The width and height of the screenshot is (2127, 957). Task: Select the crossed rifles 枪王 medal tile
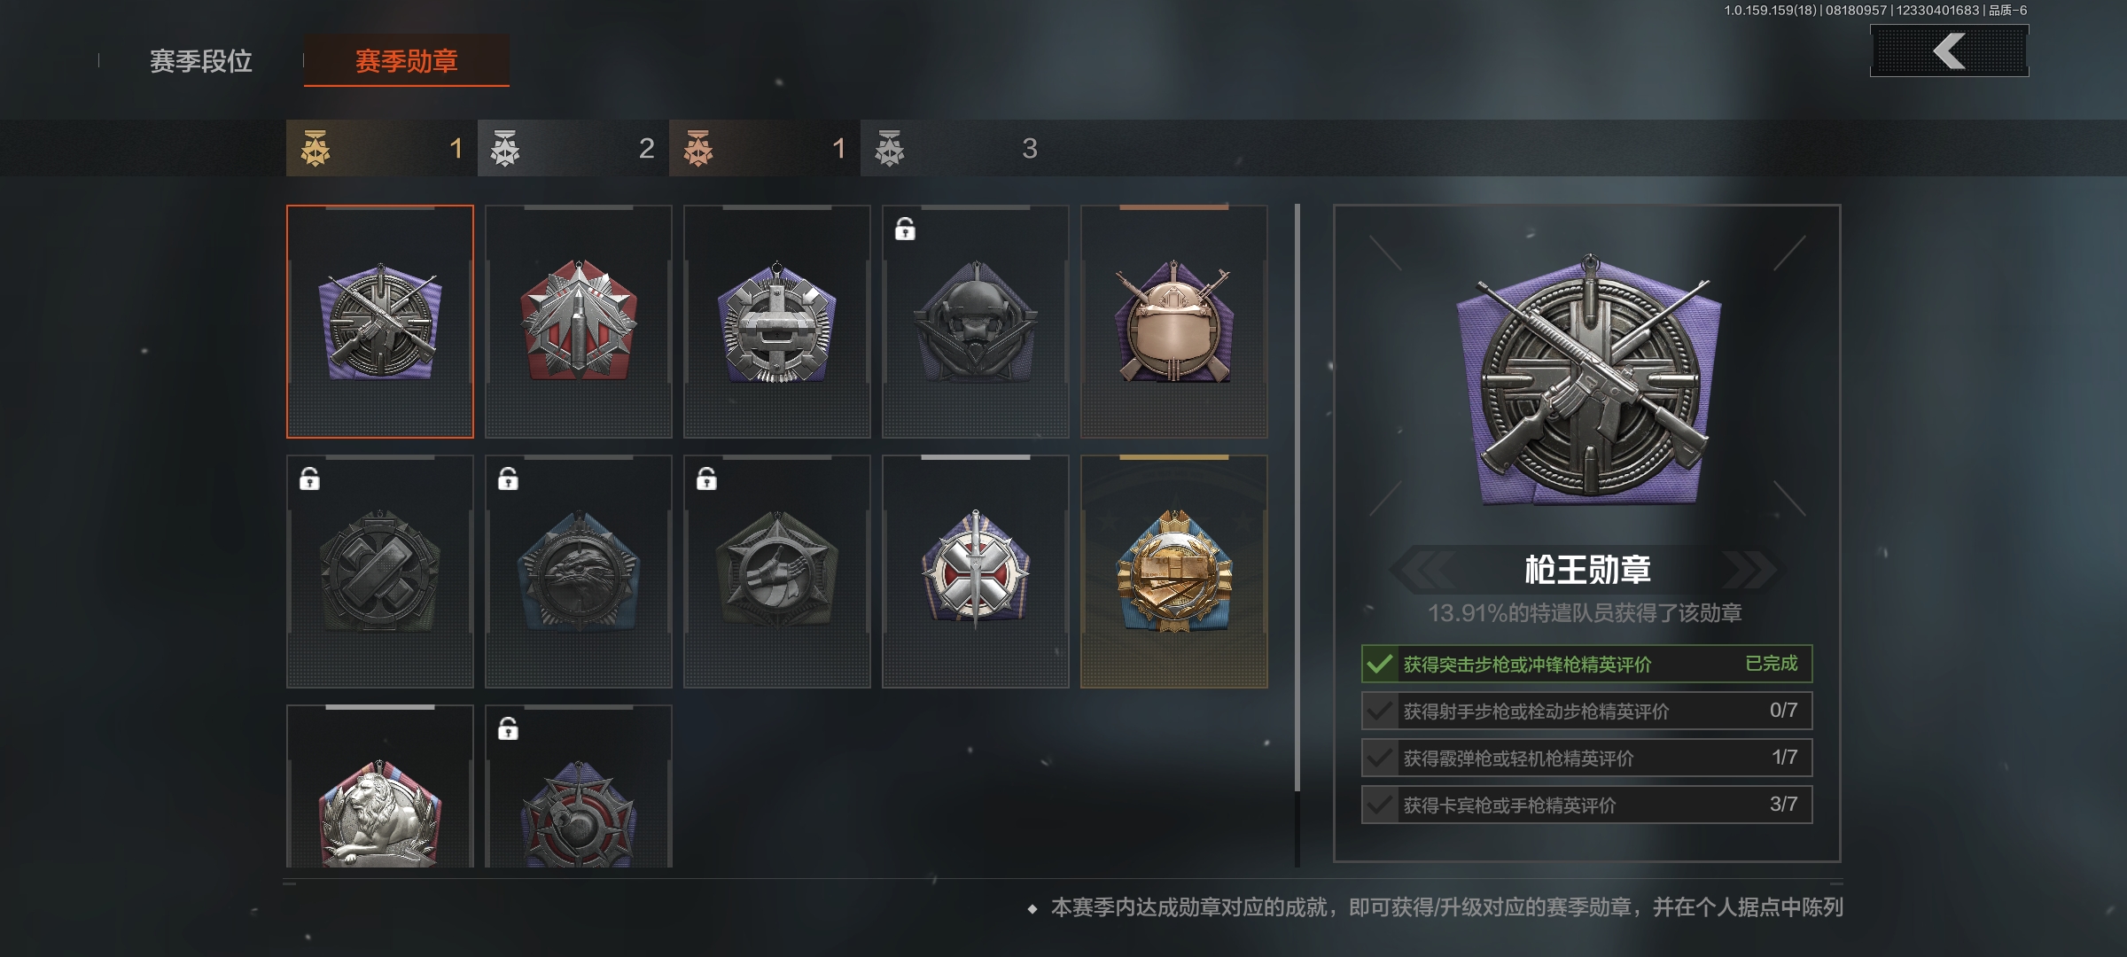click(x=380, y=322)
